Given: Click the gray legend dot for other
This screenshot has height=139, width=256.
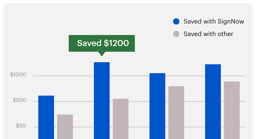Looking at the screenshot, I should 176,34.
